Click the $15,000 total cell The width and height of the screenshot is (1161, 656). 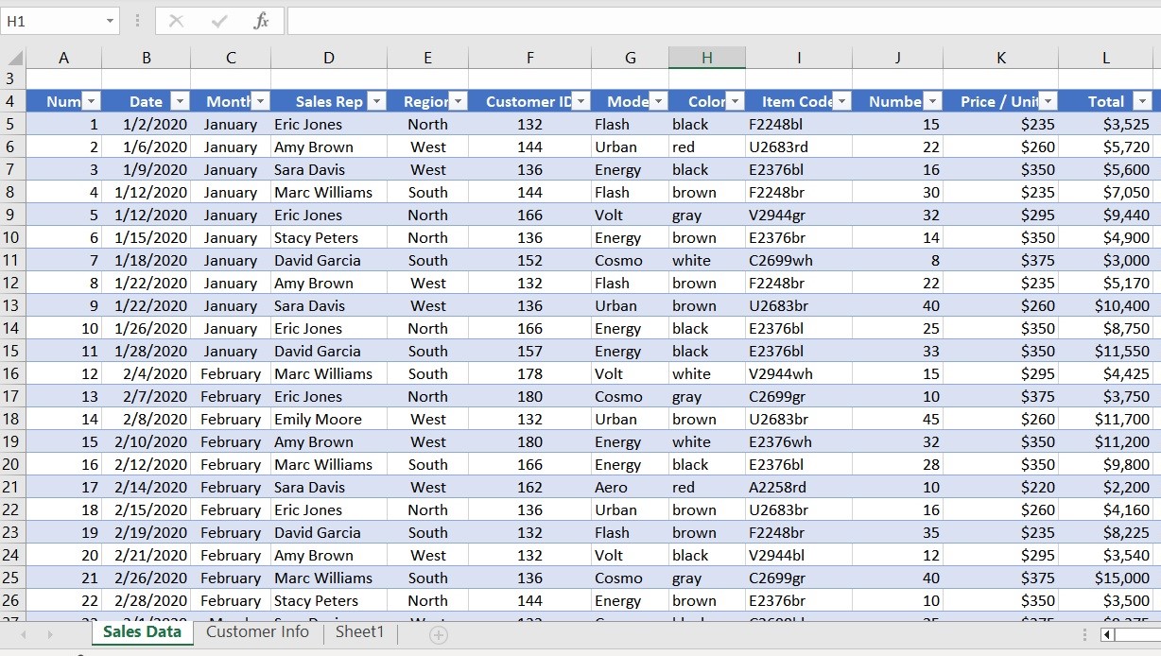pyautogui.click(x=1105, y=578)
